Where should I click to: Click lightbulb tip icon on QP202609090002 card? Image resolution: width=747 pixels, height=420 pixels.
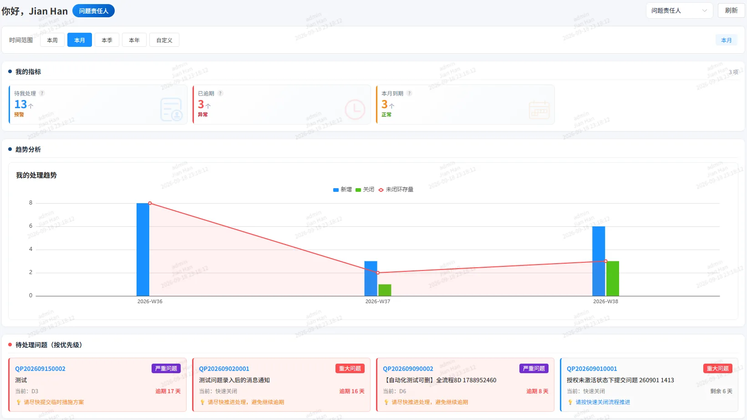tap(386, 402)
